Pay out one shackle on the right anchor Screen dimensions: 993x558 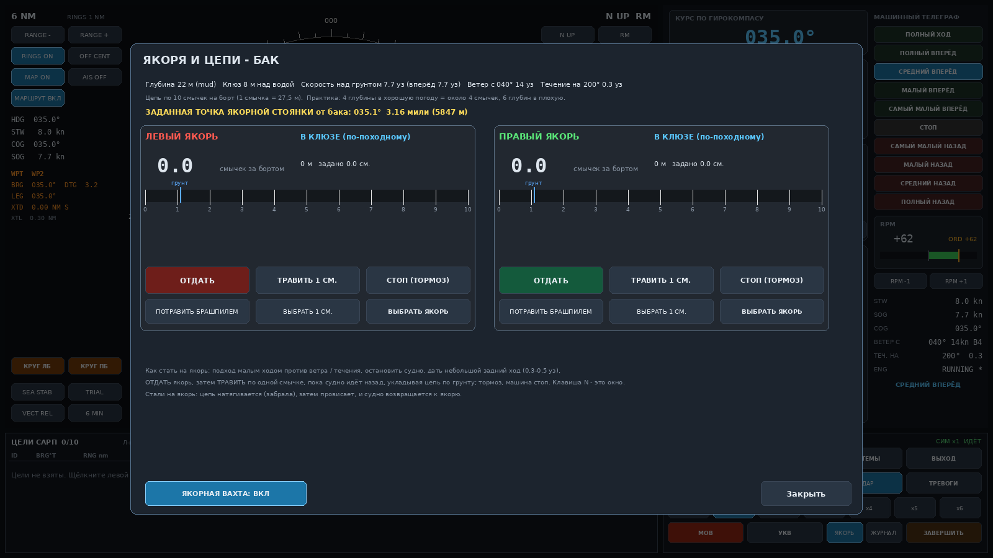click(662, 280)
